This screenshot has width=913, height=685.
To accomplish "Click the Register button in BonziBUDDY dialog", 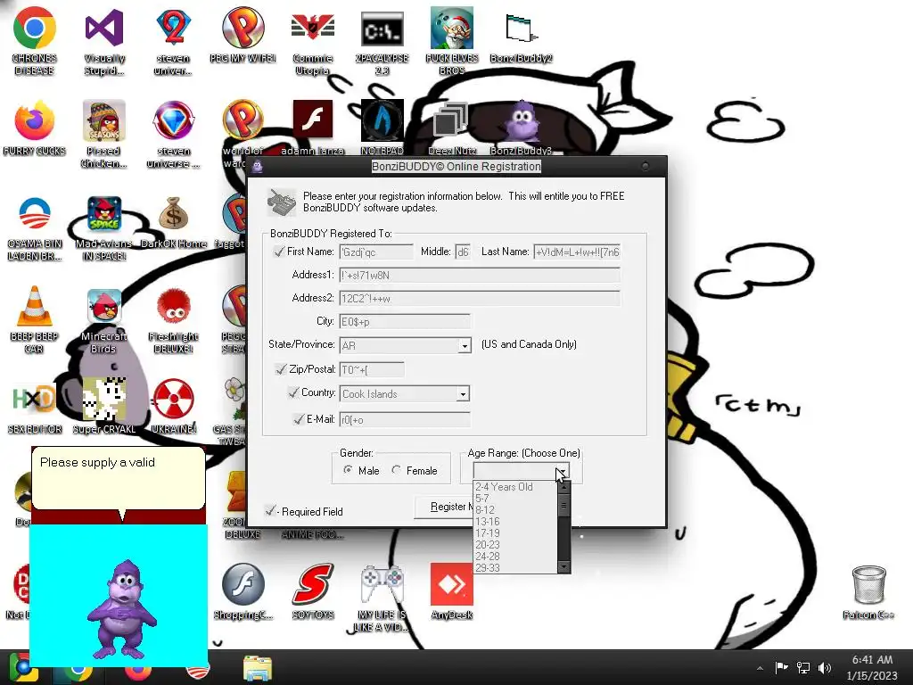I will (x=444, y=507).
